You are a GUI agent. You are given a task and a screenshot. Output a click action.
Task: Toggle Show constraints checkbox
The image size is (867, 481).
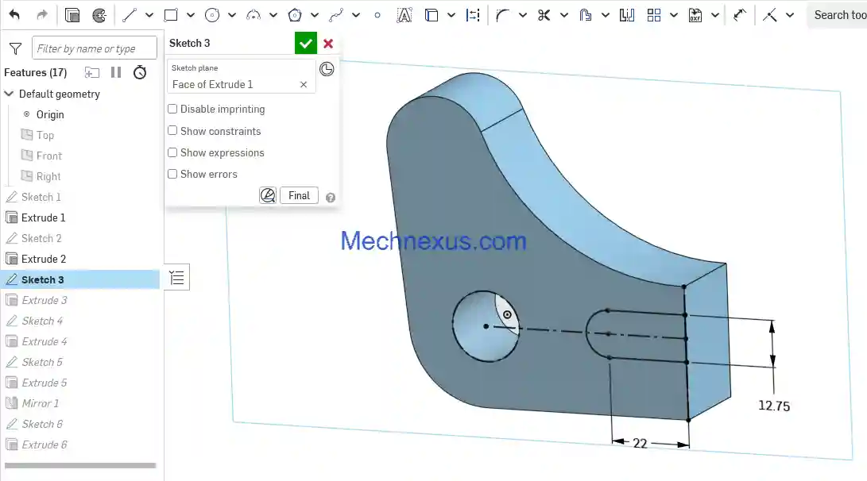pos(172,131)
